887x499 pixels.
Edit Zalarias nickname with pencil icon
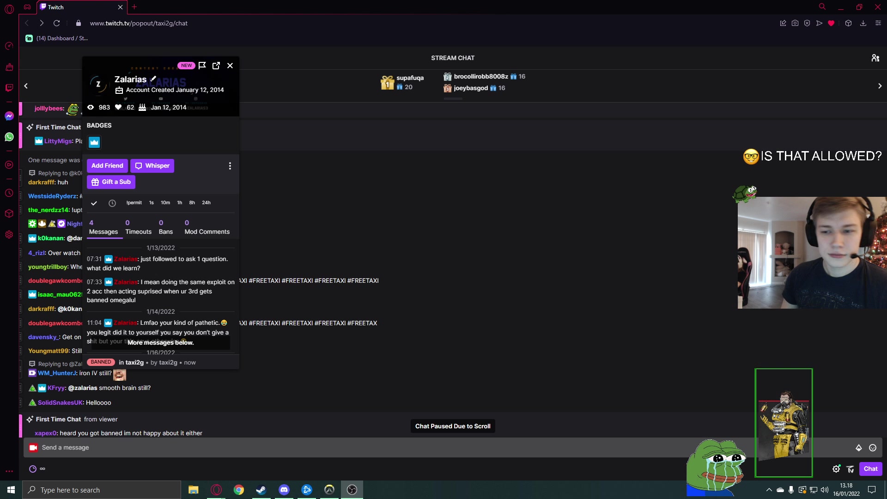tap(153, 79)
